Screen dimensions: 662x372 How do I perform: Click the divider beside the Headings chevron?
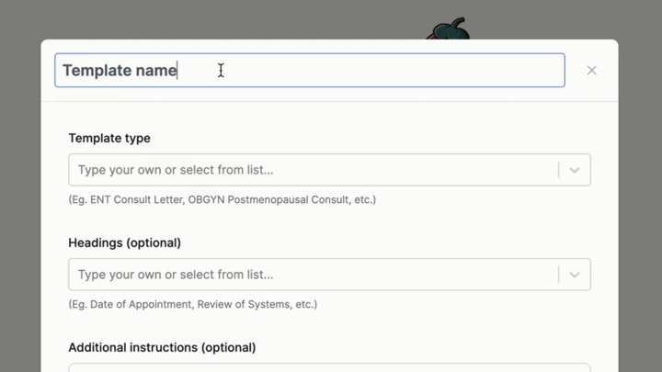558,275
